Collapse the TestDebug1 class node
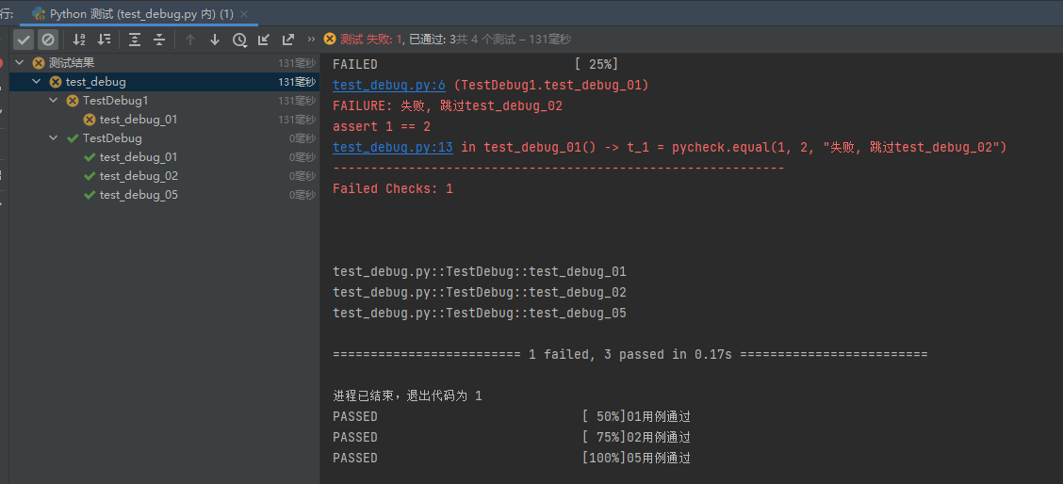This screenshot has height=484, width=1063. (x=54, y=101)
